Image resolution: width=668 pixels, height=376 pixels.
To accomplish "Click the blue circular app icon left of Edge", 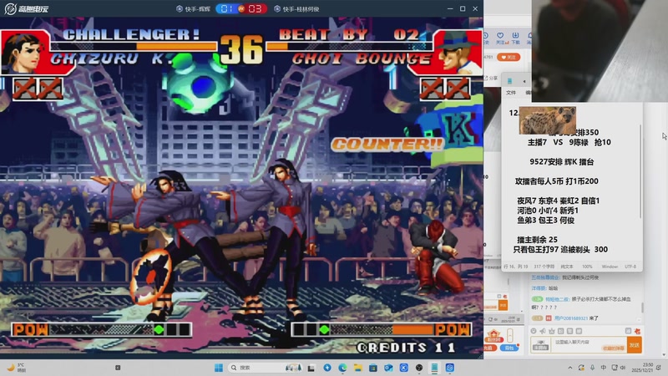I will (327, 368).
